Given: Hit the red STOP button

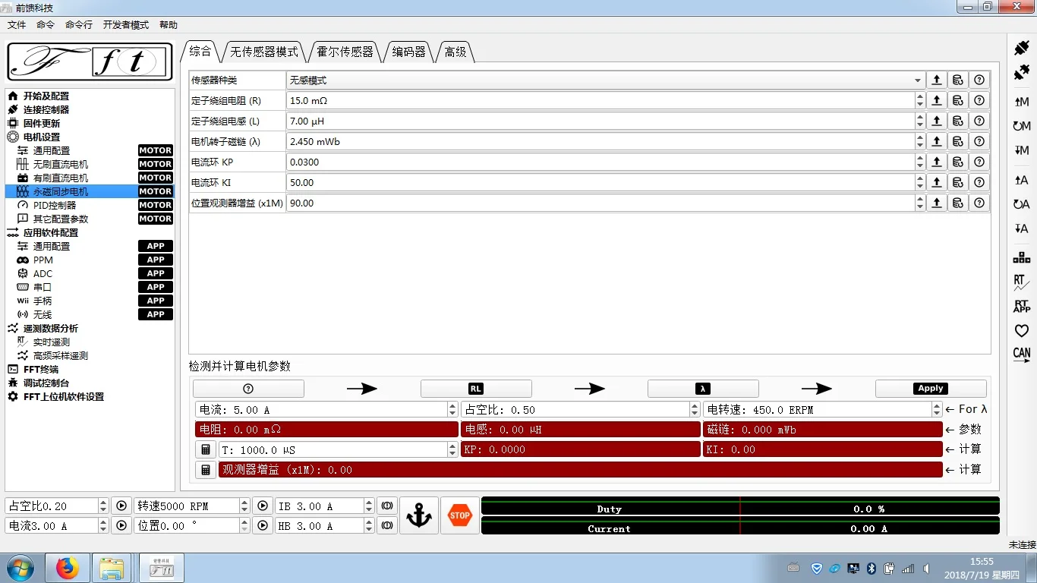Looking at the screenshot, I should click(x=460, y=515).
